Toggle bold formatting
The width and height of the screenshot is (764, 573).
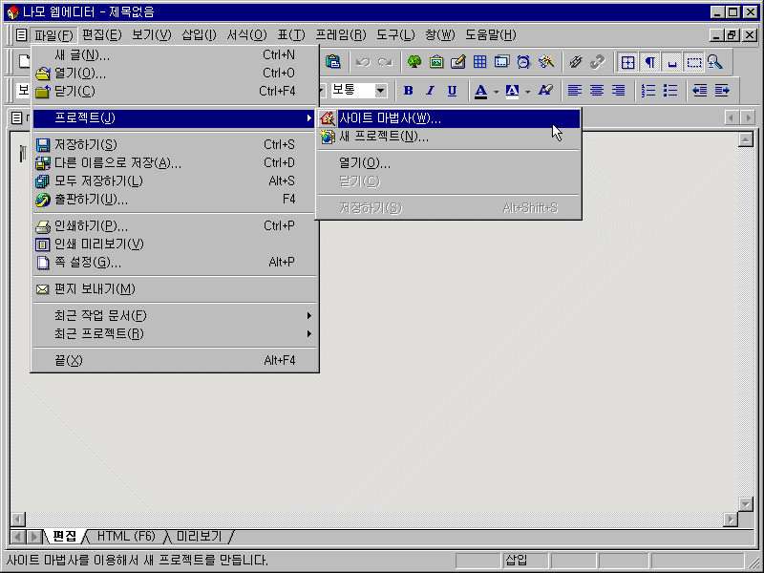(x=409, y=90)
